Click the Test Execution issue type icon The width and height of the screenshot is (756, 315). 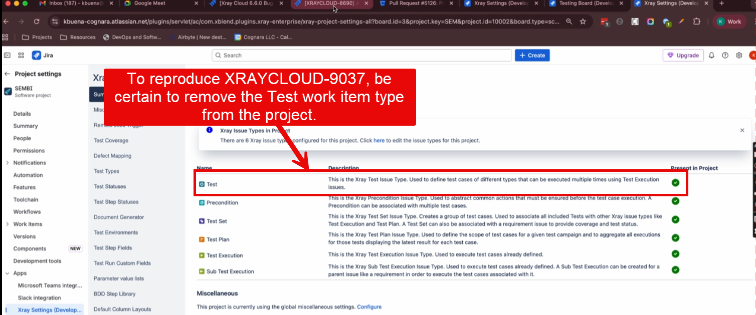click(x=202, y=255)
